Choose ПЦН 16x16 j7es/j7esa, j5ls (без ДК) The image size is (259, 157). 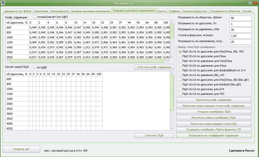point(180,80)
